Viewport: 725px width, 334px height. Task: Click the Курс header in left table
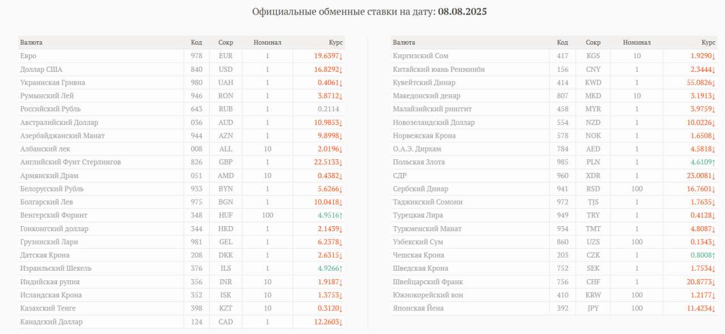pyautogui.click(x=336, y=42)
